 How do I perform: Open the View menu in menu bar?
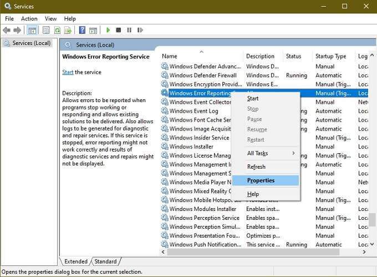click(x=50, y=18)
